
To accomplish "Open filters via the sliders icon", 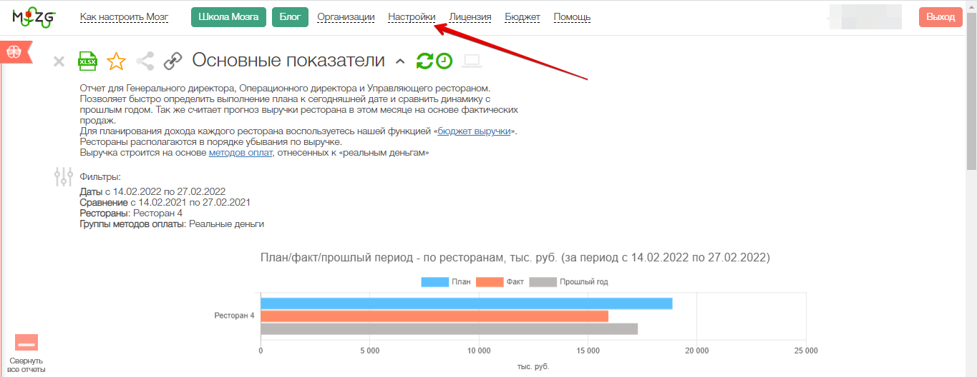I will click(x=64, y=177).
